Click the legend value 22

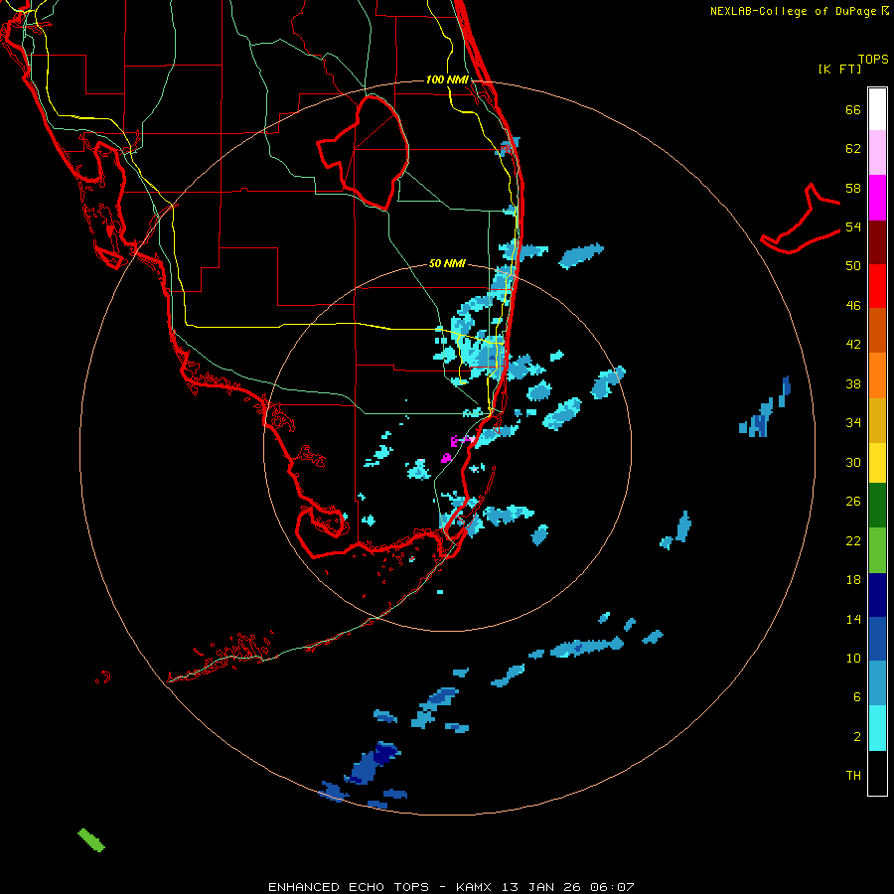tap(853, 540)
